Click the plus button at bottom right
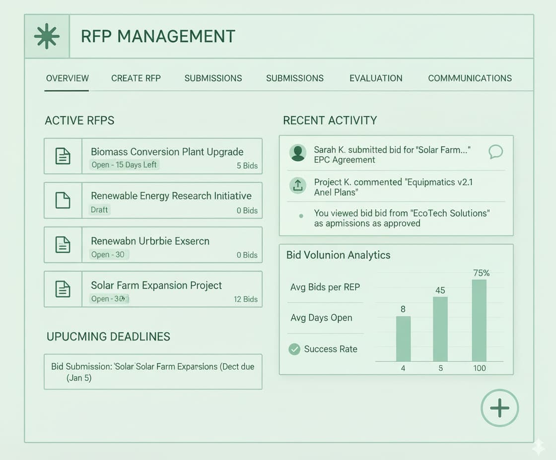 500,408
